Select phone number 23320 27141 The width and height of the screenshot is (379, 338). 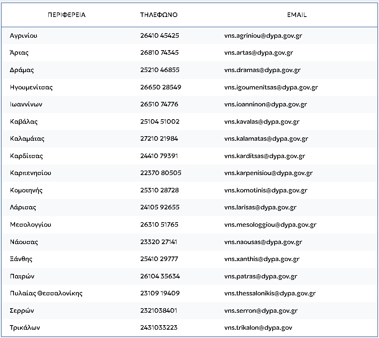point(159,242)
